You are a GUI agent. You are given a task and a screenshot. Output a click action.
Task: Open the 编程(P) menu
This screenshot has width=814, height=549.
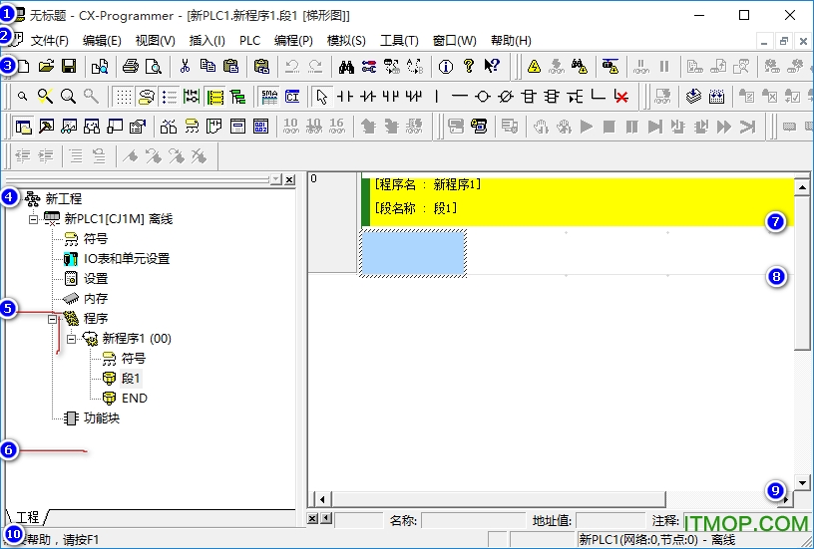(x=294, y=41)
